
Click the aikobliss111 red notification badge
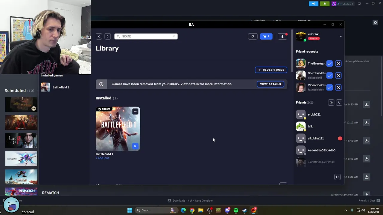click(340, 138)
